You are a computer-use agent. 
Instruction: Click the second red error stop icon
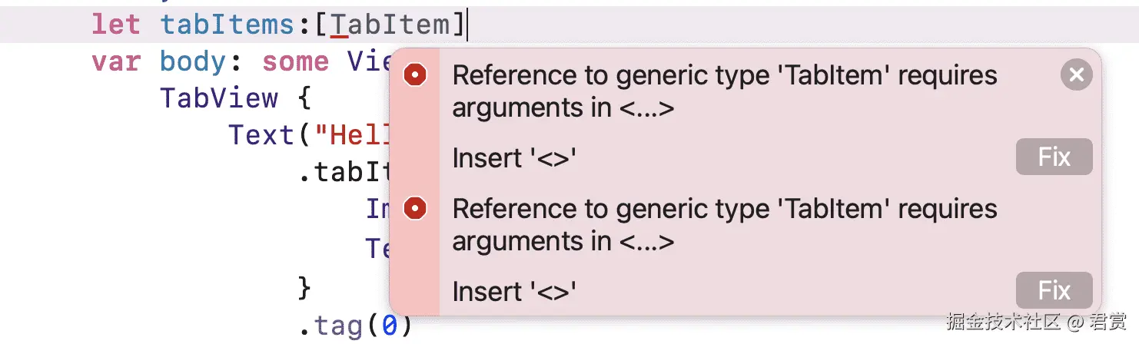pyautogui.click(x=415, y=209)
